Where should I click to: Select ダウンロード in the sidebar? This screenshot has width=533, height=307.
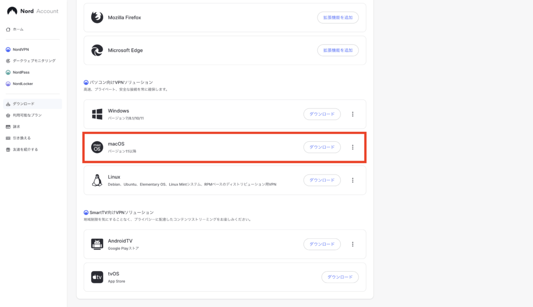point(33,104)
